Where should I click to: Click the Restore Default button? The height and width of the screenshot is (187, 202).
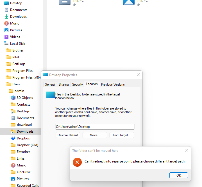pos(68,135)
